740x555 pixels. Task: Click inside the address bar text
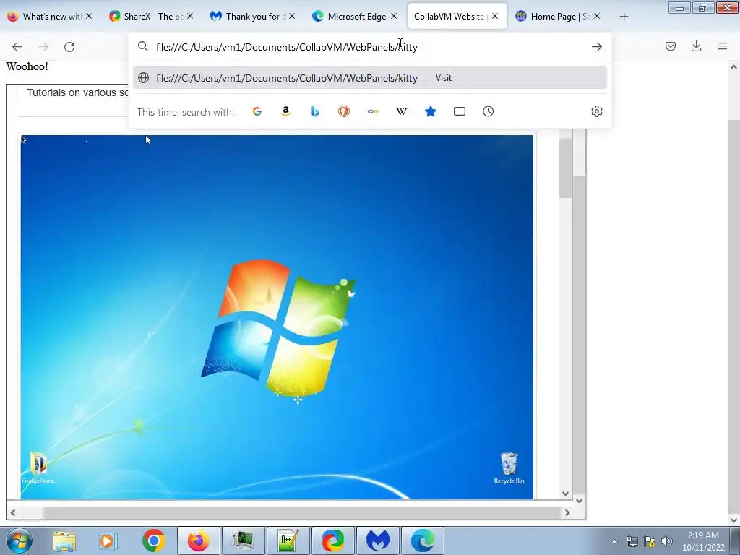click(x=287, y=47)
